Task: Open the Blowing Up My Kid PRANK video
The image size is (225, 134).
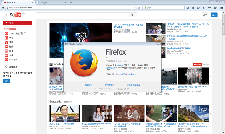Action: (x=179, y=48)
